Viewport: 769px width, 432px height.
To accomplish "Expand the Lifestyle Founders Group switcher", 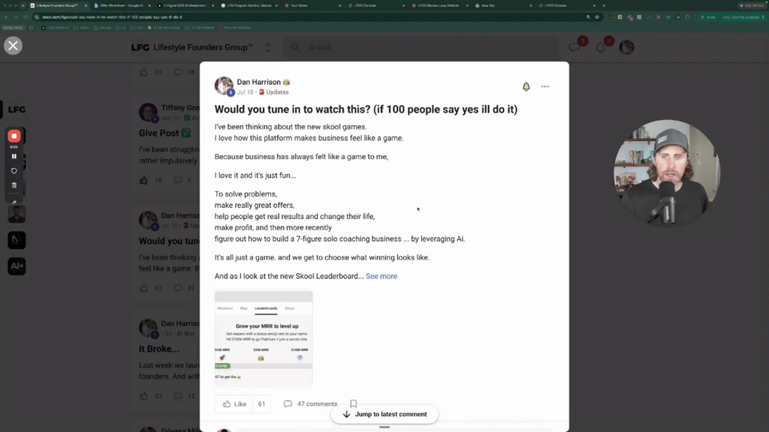I will (268, 47).
